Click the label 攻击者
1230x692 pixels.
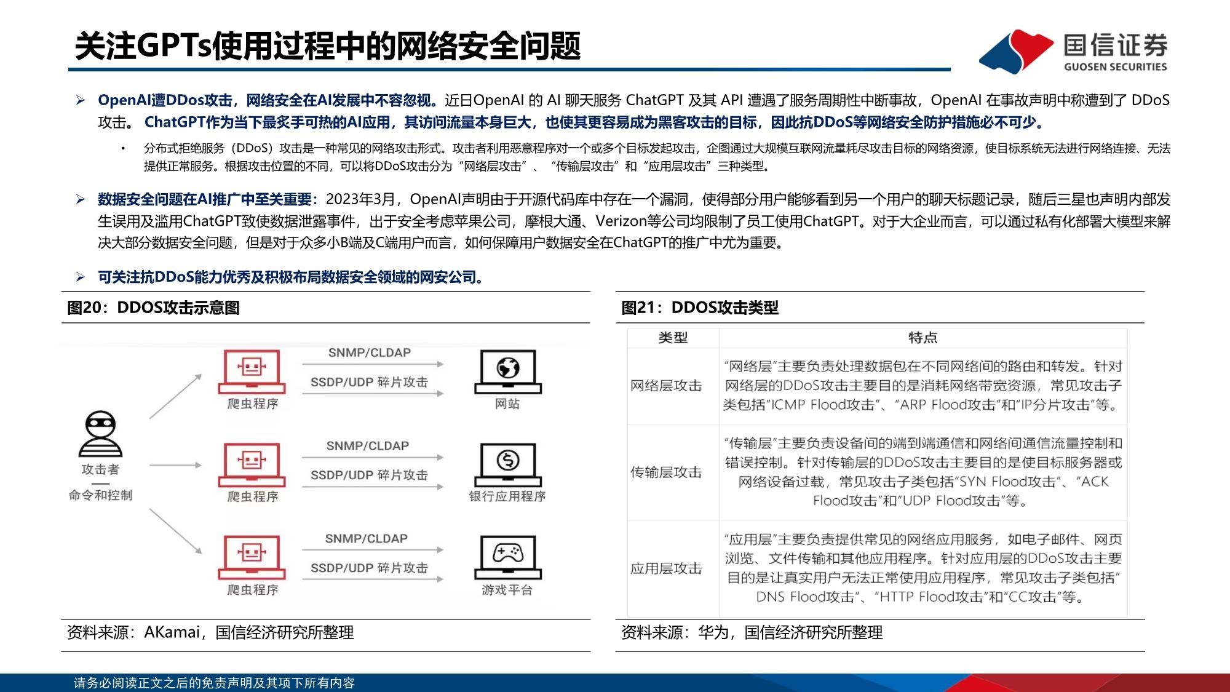[x=100, y=470]
